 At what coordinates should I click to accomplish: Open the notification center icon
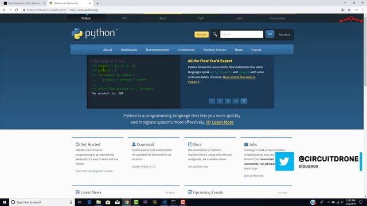click(x=361, y=202)
